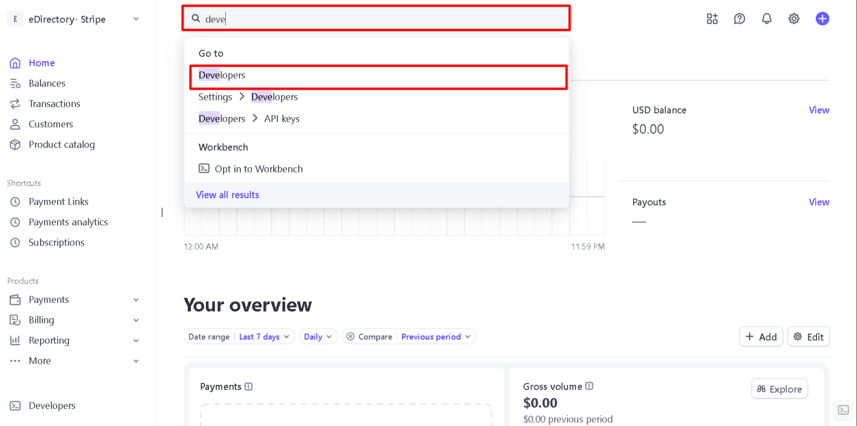The image size is (857, 426).
Task: Click the Balances icon in sidebar
Action: tap(15, 84)
